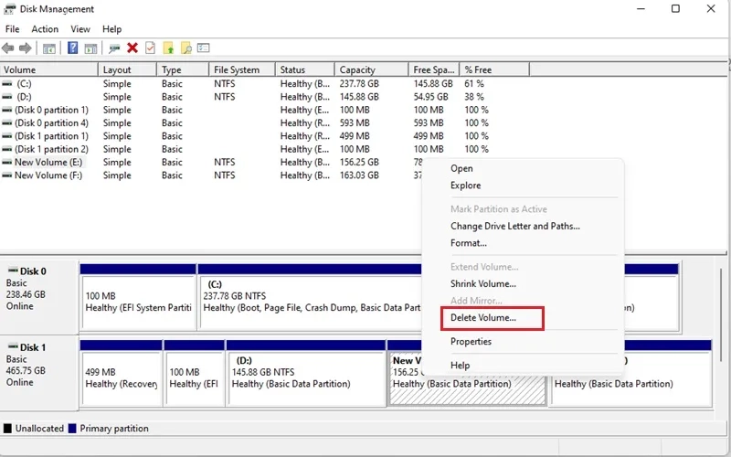Select the (Disk 0 partition 4) row name
This screenshot has width=731, height=457.
pos(51,122)
